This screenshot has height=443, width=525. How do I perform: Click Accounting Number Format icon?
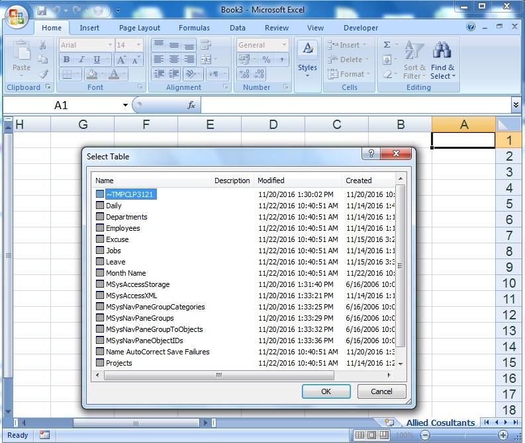[244, 60]
